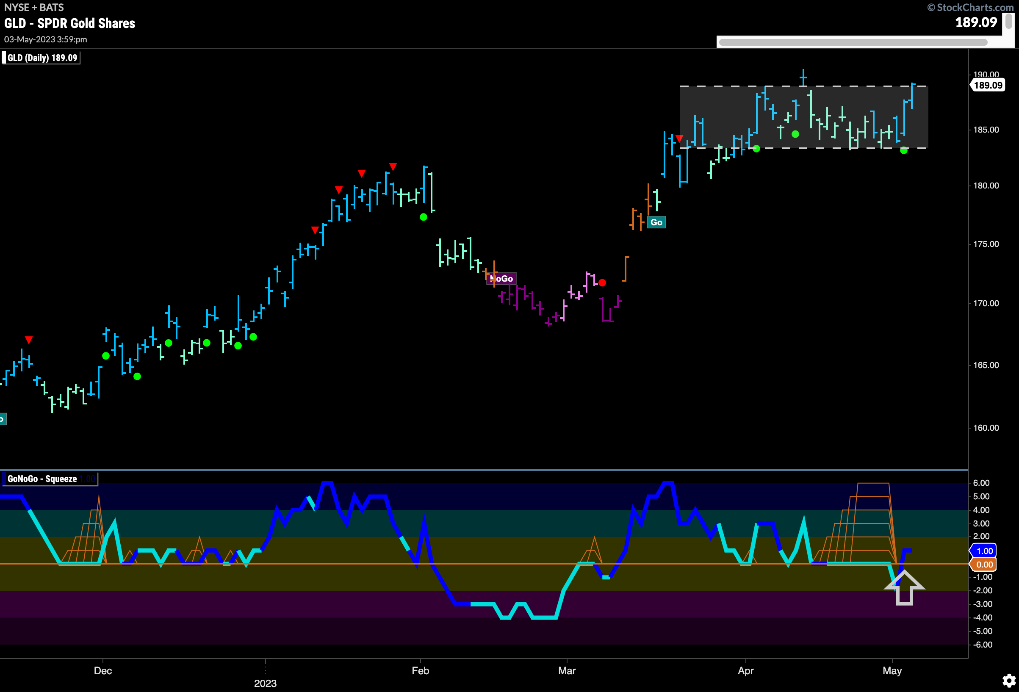Click the GLD (Daily) 189.09 legend label

click(42, 58)
